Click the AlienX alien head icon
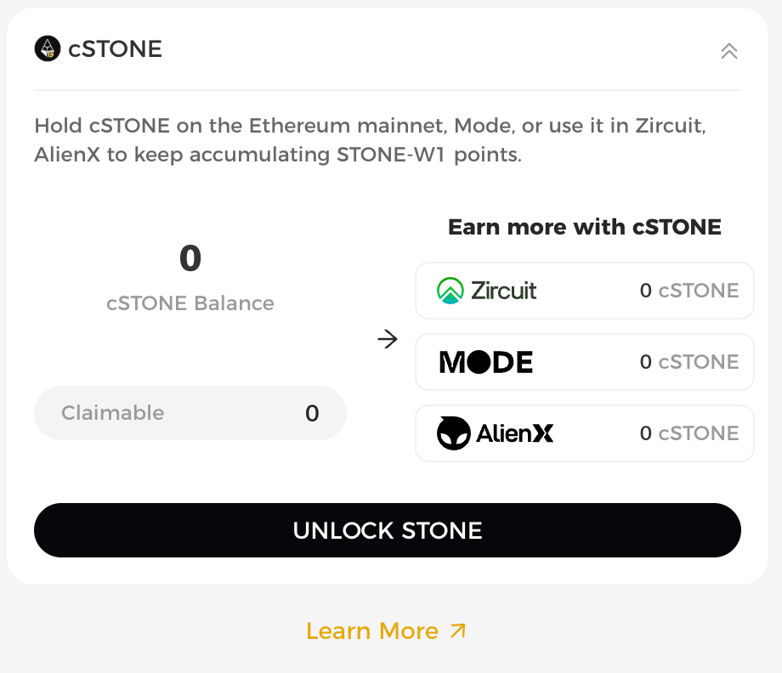Image resolution: width=782 pixels, height=673 pixels. [453, 433]
